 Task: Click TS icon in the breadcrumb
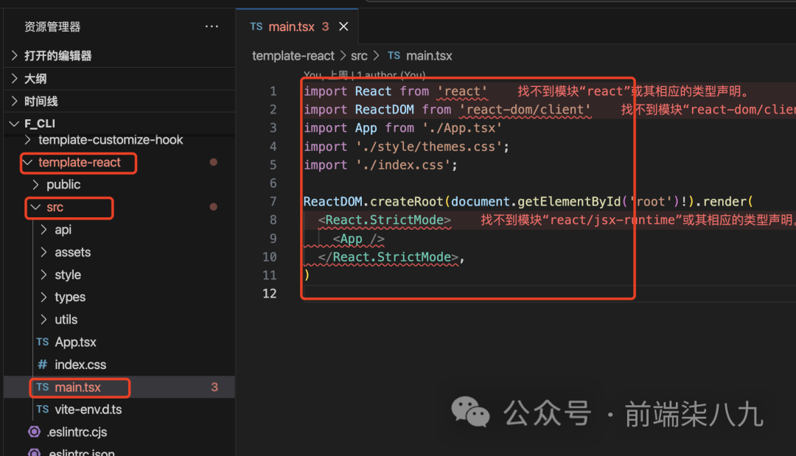coord(394,56)
